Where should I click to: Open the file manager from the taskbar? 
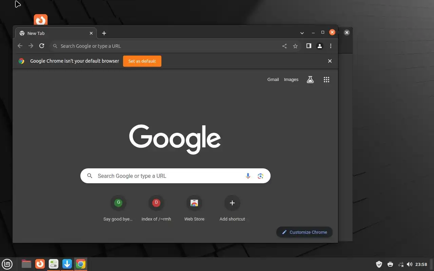tap(26, 264)
